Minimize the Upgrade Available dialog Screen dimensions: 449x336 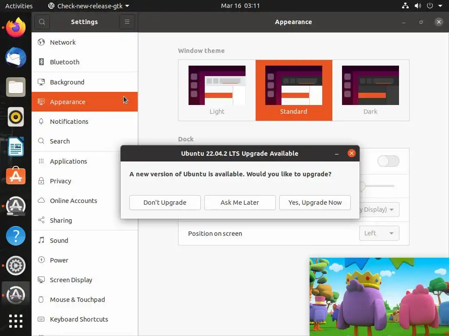(337, 154)
